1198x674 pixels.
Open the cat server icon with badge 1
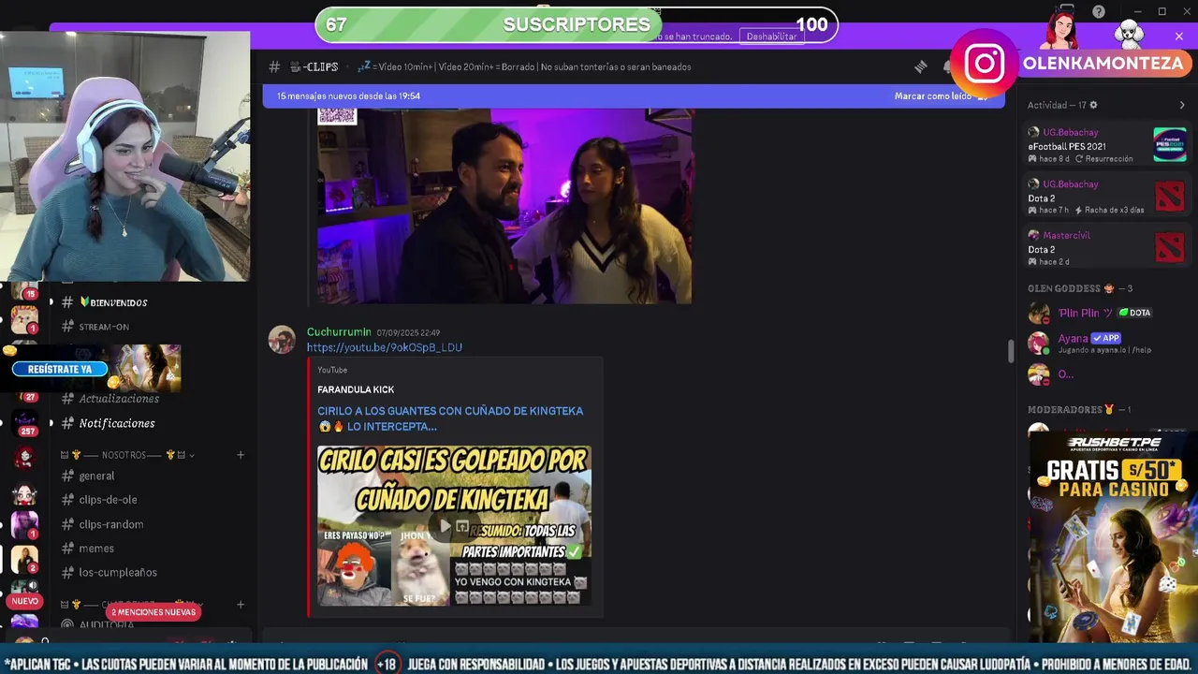tap(24, 321)
